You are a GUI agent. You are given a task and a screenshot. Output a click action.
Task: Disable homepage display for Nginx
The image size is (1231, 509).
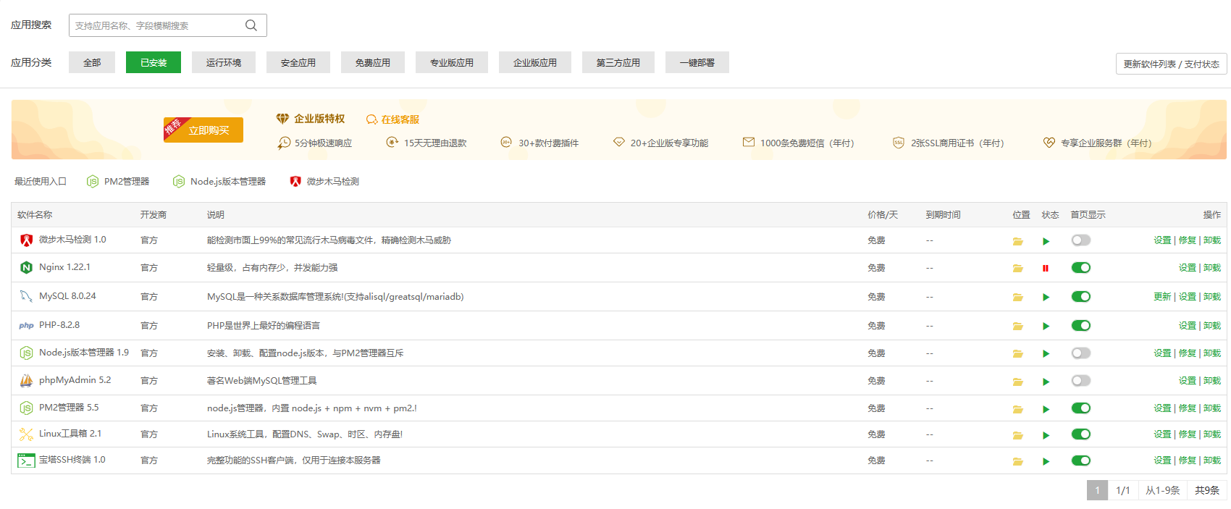[x=1081, y=268]
